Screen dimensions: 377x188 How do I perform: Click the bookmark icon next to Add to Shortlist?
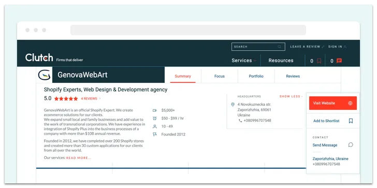click(x=351, y=121)
